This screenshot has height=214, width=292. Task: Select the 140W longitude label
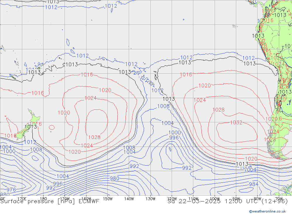coord(129,199)
